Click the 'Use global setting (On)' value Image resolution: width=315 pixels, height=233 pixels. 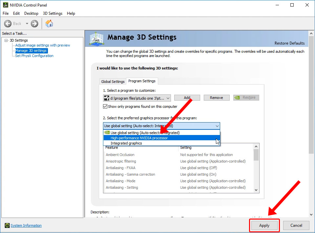point(198,174)
